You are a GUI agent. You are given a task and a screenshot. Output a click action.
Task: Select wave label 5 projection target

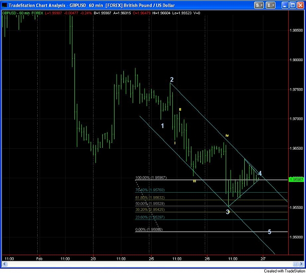(269, 232)
